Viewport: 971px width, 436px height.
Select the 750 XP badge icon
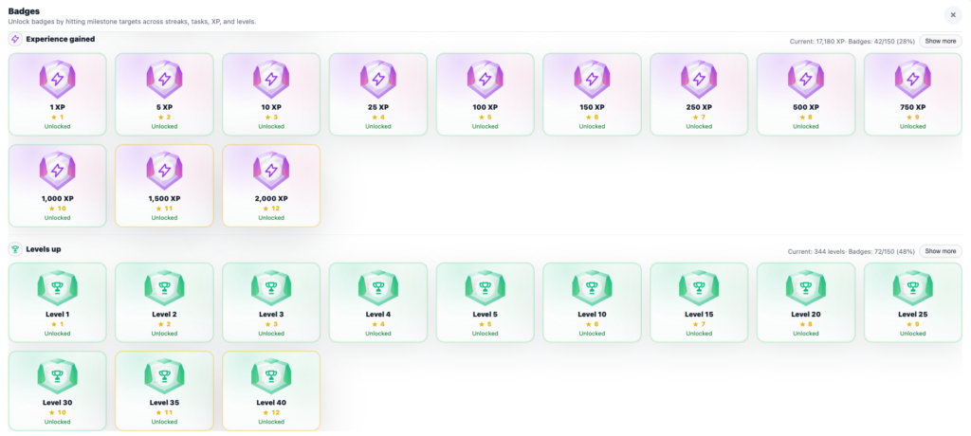coord(912,79)
